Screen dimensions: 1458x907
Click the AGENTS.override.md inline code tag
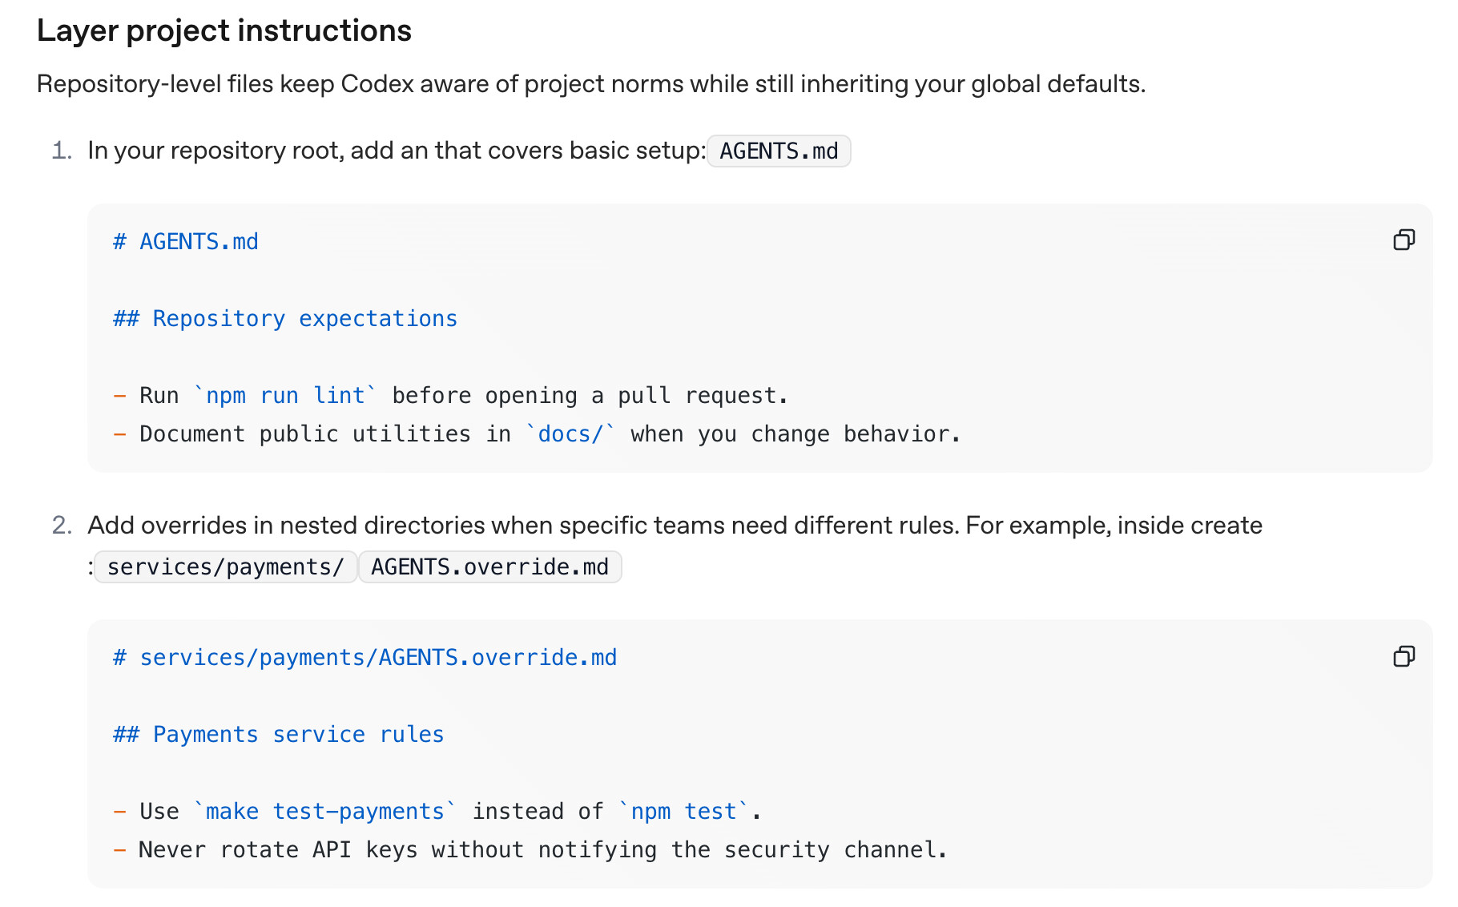pyautogui.click(x=489, y=566)
